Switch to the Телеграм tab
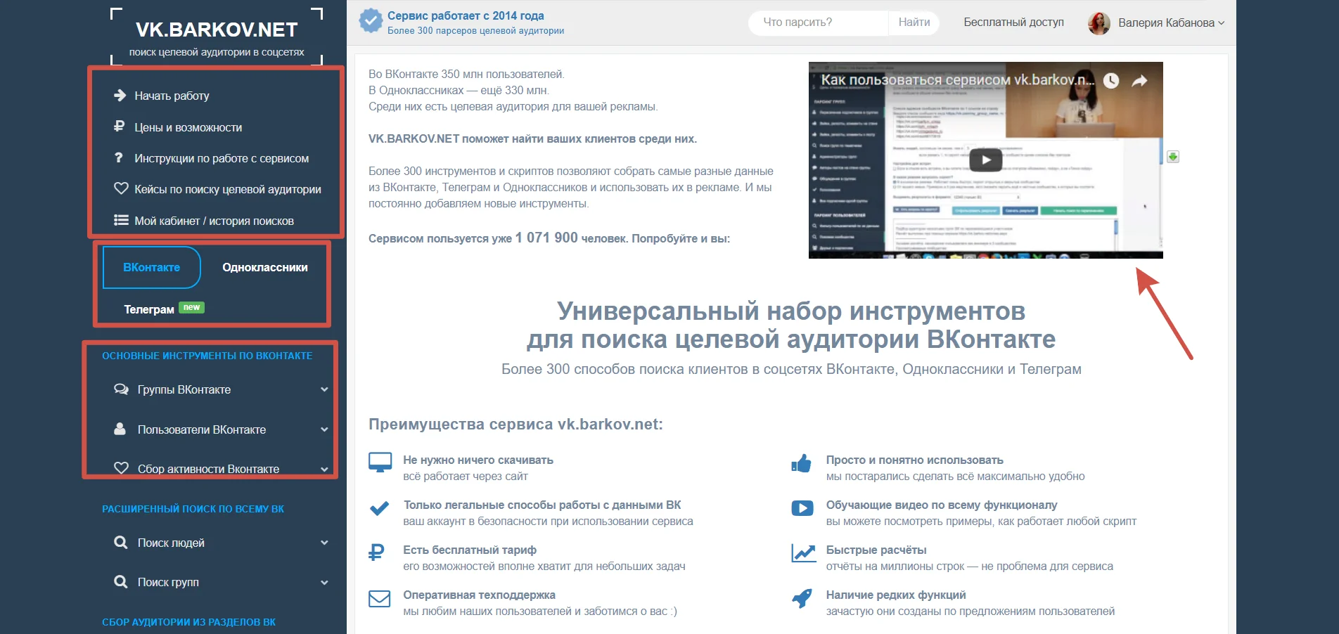 (149, 309)
